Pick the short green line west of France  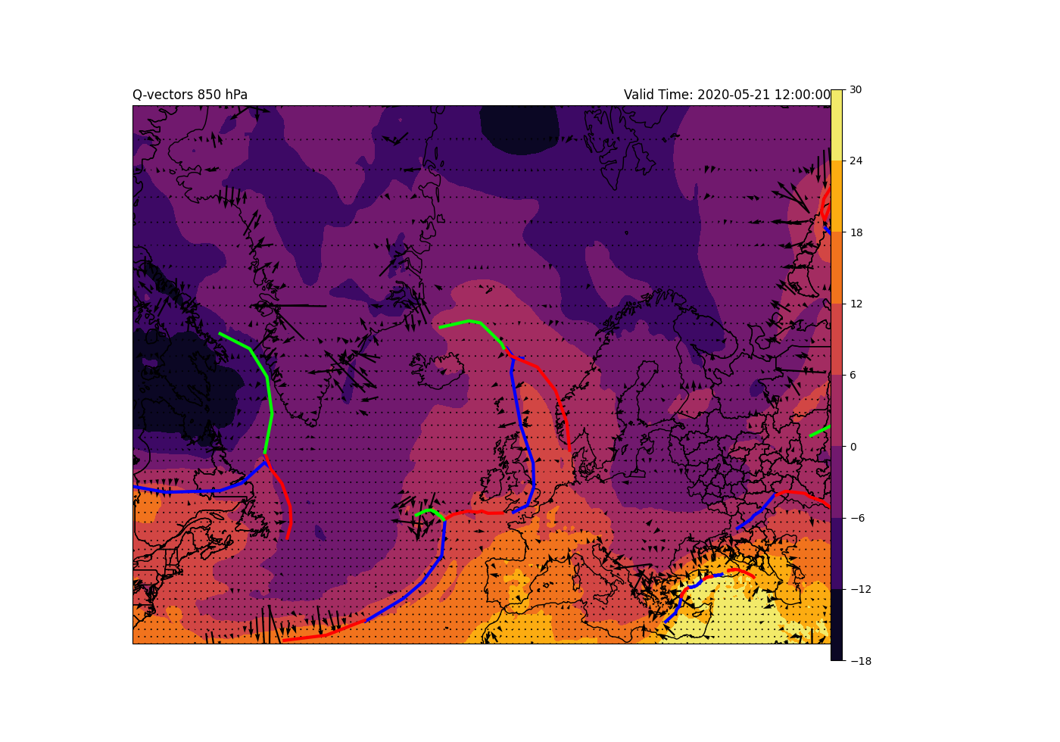[429, 511]
